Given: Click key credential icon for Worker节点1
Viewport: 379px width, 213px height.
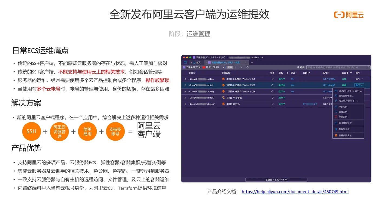Looking at the screenshot, I should tap(292, 79).
